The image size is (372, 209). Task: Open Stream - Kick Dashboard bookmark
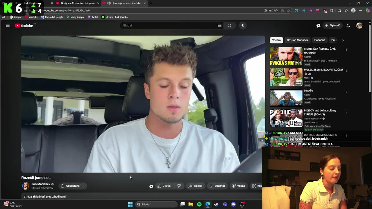(x=115, y=17)
